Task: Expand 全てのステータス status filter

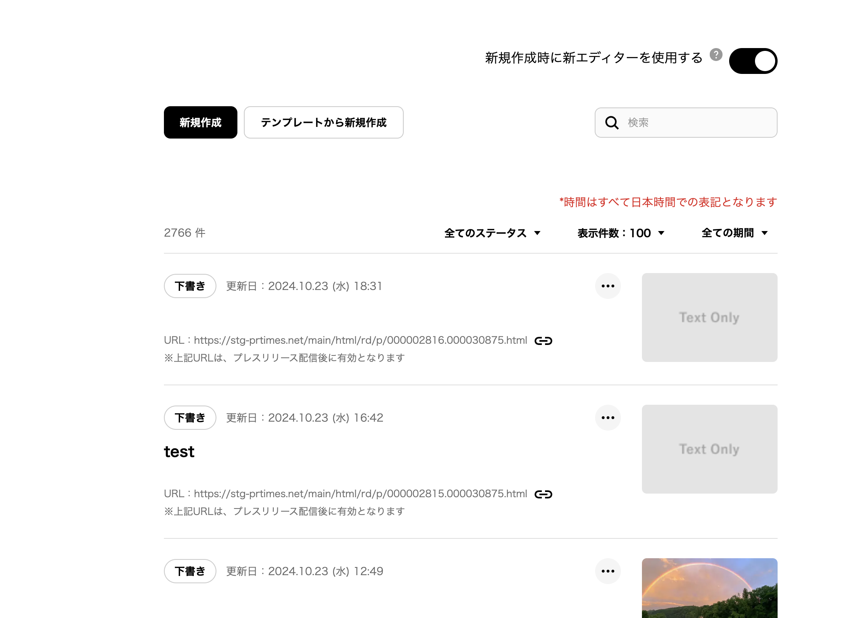Action: 492,233
